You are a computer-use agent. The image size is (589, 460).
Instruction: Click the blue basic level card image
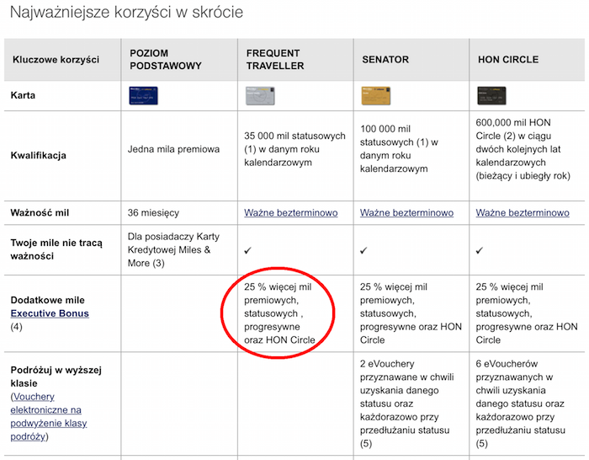coord(144,95)
